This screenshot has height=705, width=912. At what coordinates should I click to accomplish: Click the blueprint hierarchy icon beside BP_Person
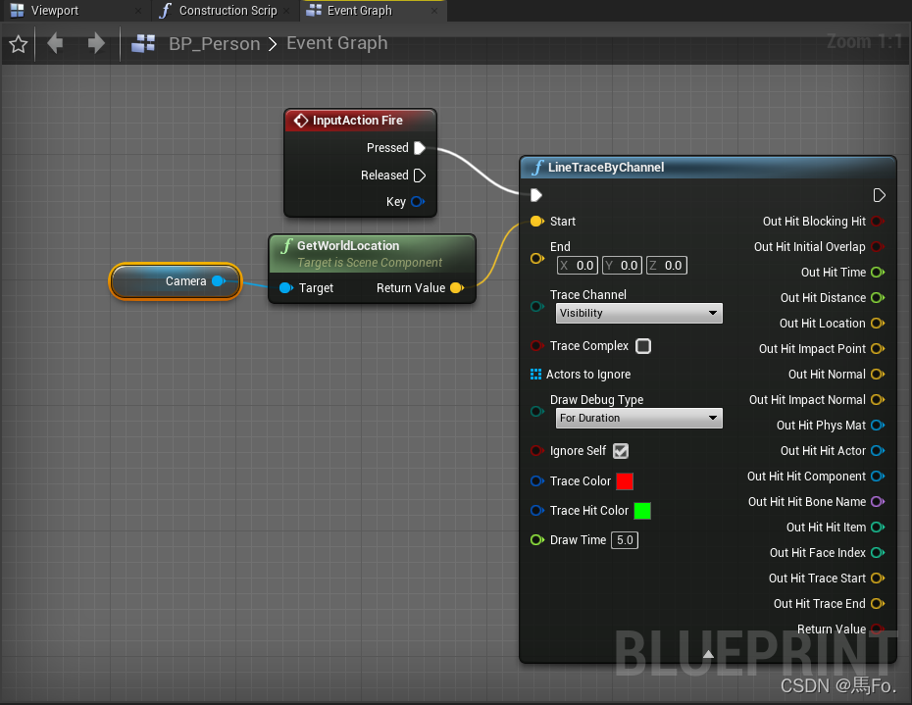point(144,44)
